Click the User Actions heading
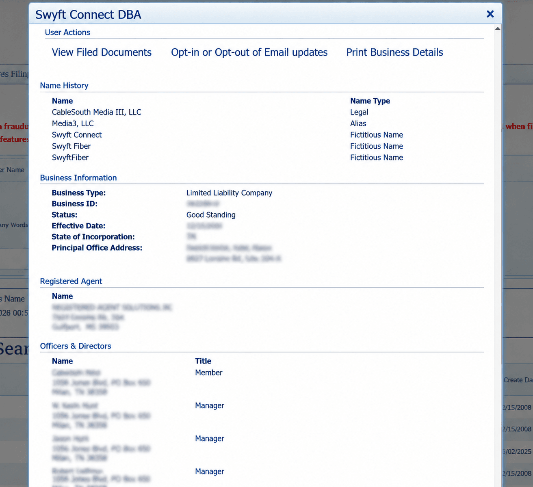Image resolution: width=533 pixels, height=487 pixels. pos(67,32)
